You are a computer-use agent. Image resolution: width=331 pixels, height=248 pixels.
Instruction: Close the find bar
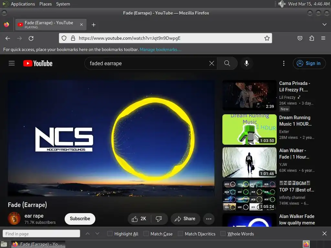(x=325, y=233)
